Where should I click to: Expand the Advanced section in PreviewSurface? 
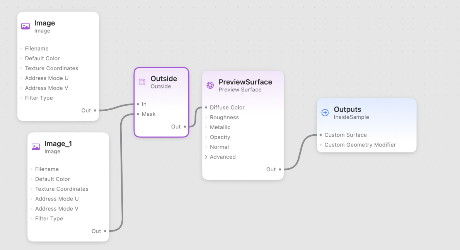[x=220, y=157]
